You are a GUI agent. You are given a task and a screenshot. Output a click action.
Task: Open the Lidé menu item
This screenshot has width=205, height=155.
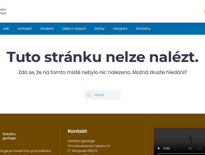(x=6, y=29)
